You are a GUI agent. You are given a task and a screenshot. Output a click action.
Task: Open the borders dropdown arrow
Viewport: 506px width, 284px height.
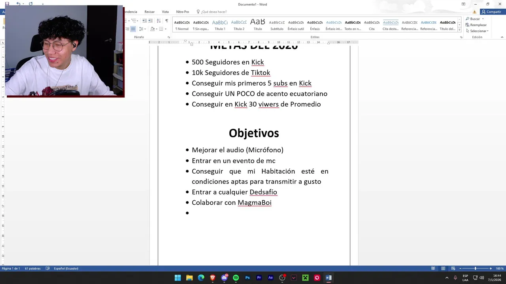click(x=165, y=29)
